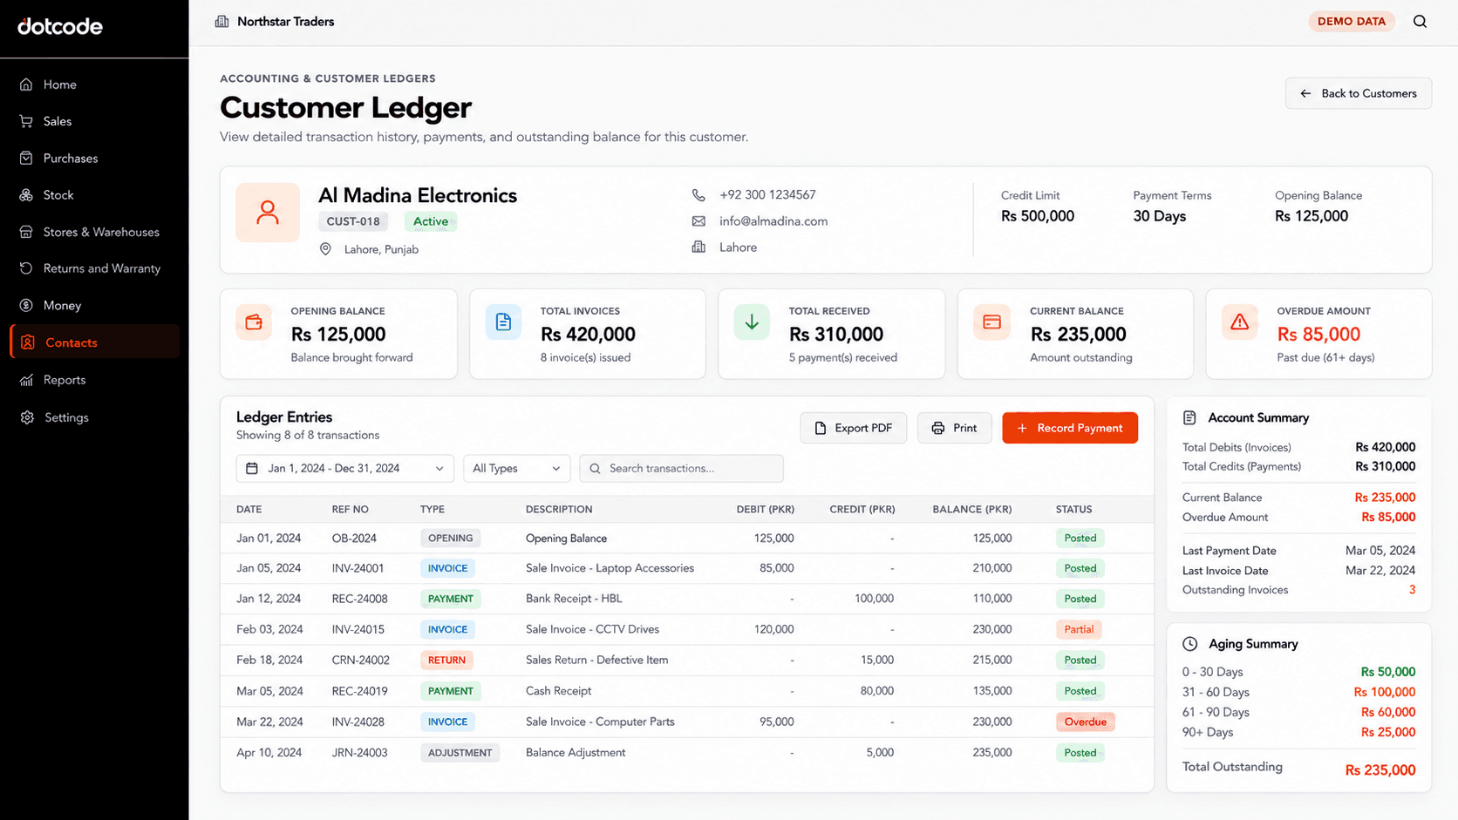Click the Print button
The height and width of the screenshot is (820, 1458).
click(954, 428)
